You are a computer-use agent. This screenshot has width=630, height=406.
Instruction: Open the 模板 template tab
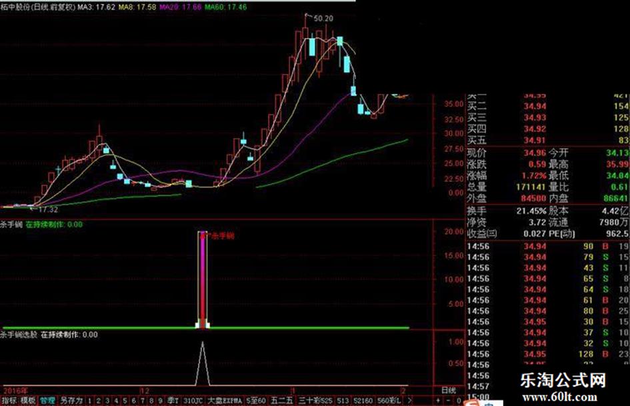click(28, 401)
